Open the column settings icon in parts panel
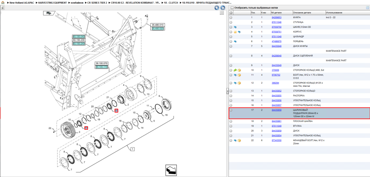Screen dimensions: 370x177 click(x=367, y=7)
